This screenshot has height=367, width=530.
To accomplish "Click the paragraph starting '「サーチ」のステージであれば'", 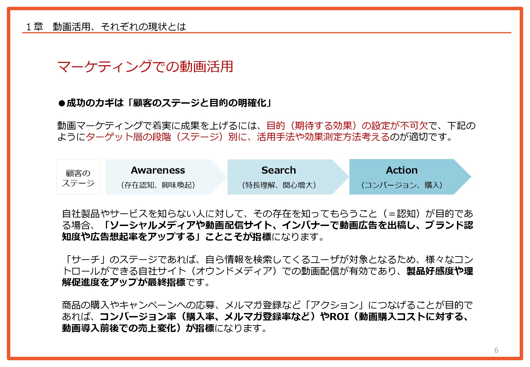I will [x=267, y=271].
